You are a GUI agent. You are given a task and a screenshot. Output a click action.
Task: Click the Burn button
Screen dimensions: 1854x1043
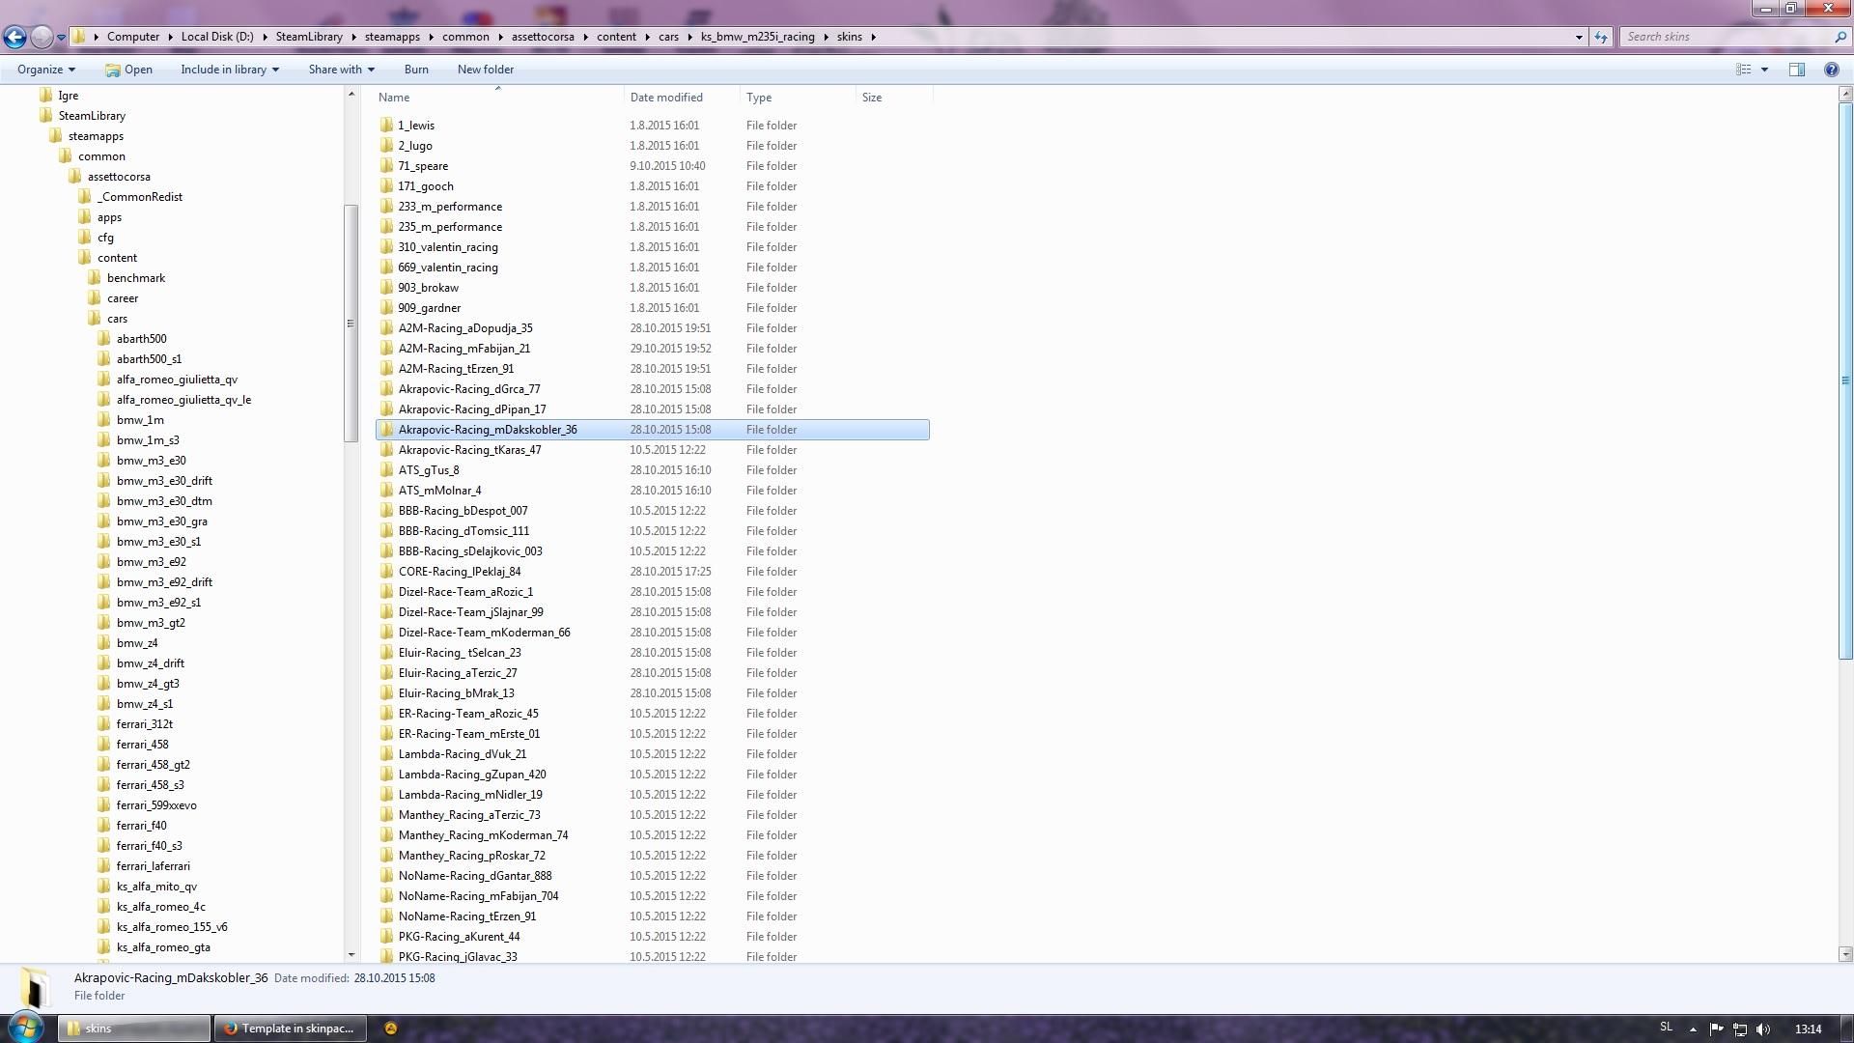click(416, 70)
